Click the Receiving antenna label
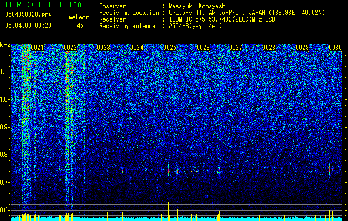The image size is (348, 221). (x=127, y=26)
